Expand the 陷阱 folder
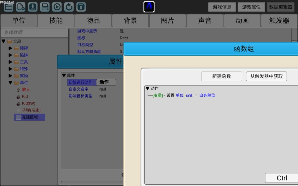The width and height of the screenshot is (298, 186). (10, 55)
